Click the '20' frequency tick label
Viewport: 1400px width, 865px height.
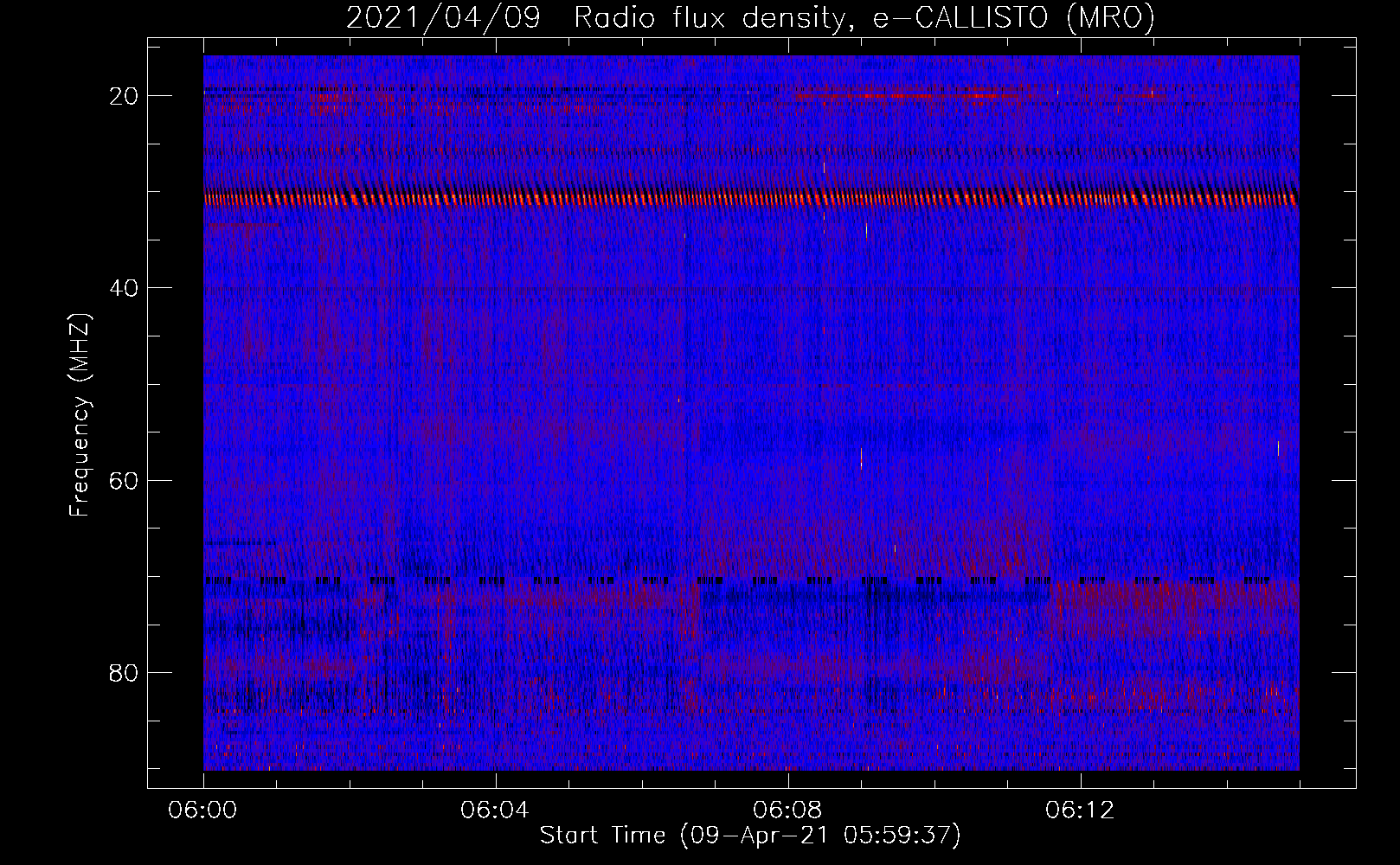coord(124,96)
